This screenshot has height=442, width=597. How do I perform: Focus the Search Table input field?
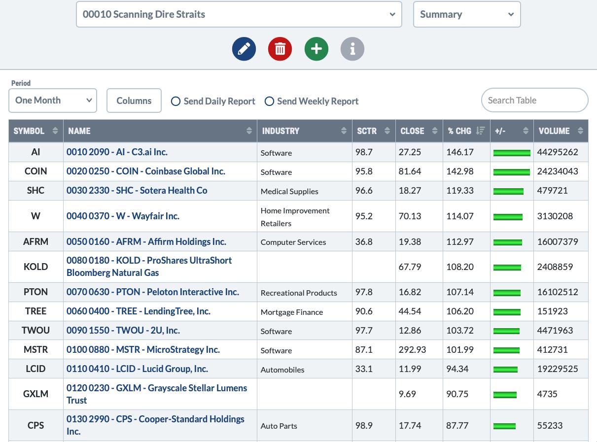(x=534, y=101)
